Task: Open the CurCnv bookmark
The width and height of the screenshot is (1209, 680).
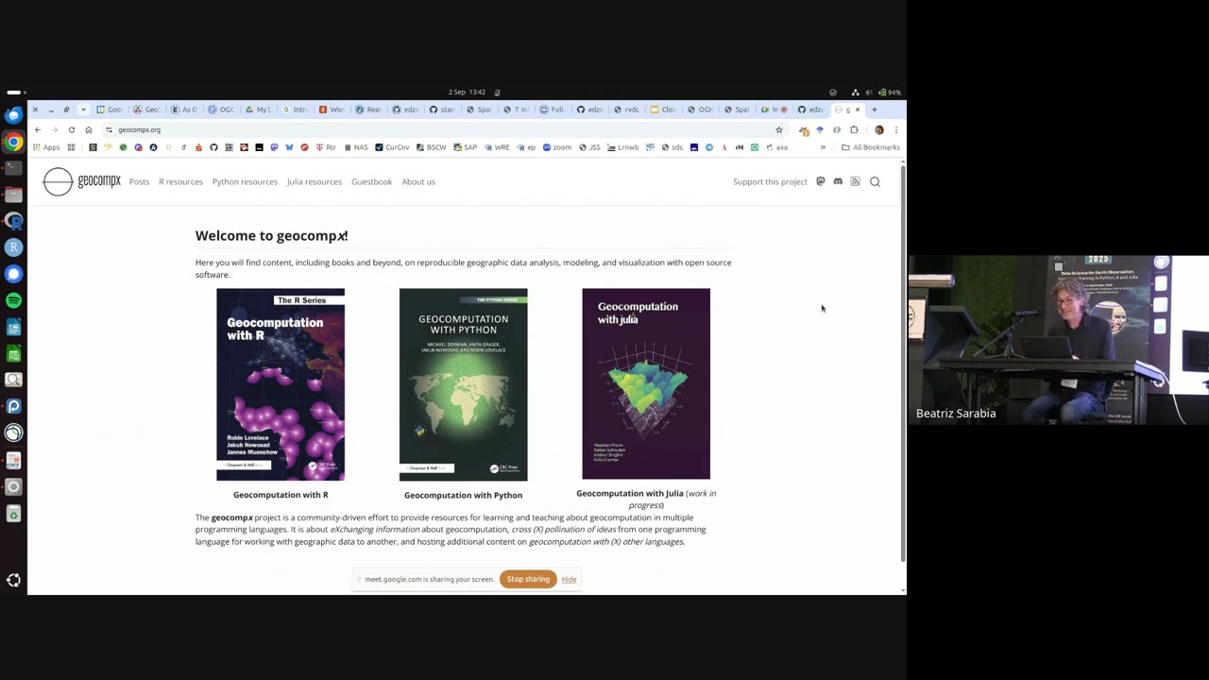Action: pyautogui.click(x=392, y=147)
